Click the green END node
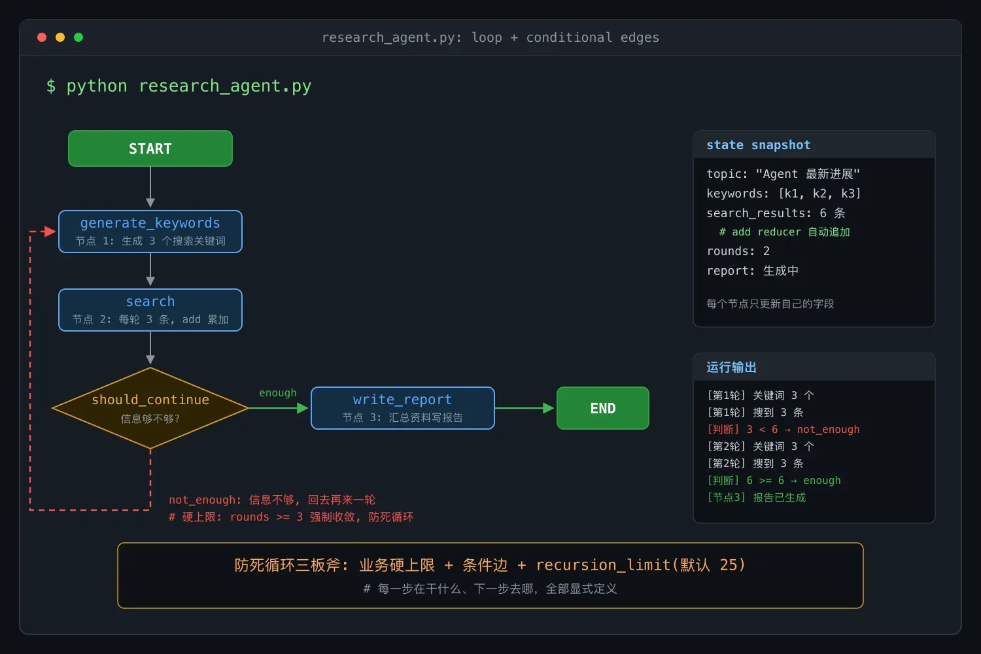This screenshot has height=654, width=981. (603, 408)
